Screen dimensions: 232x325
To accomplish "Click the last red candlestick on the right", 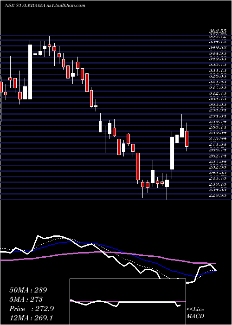I will coord(187,139).
